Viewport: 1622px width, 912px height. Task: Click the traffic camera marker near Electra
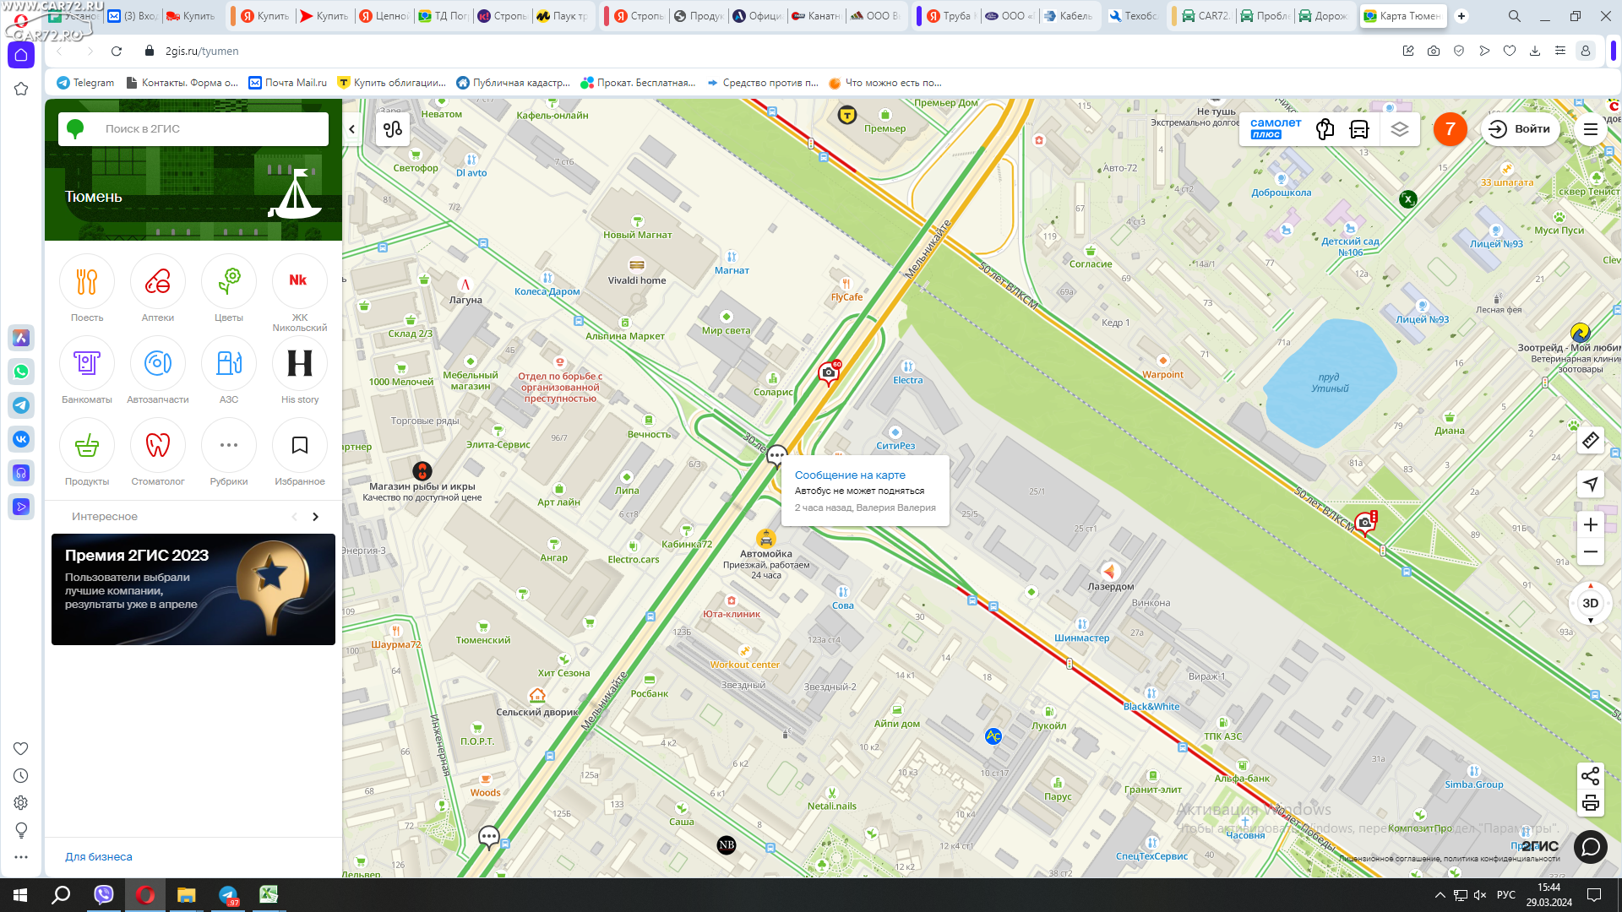(830, 372)
